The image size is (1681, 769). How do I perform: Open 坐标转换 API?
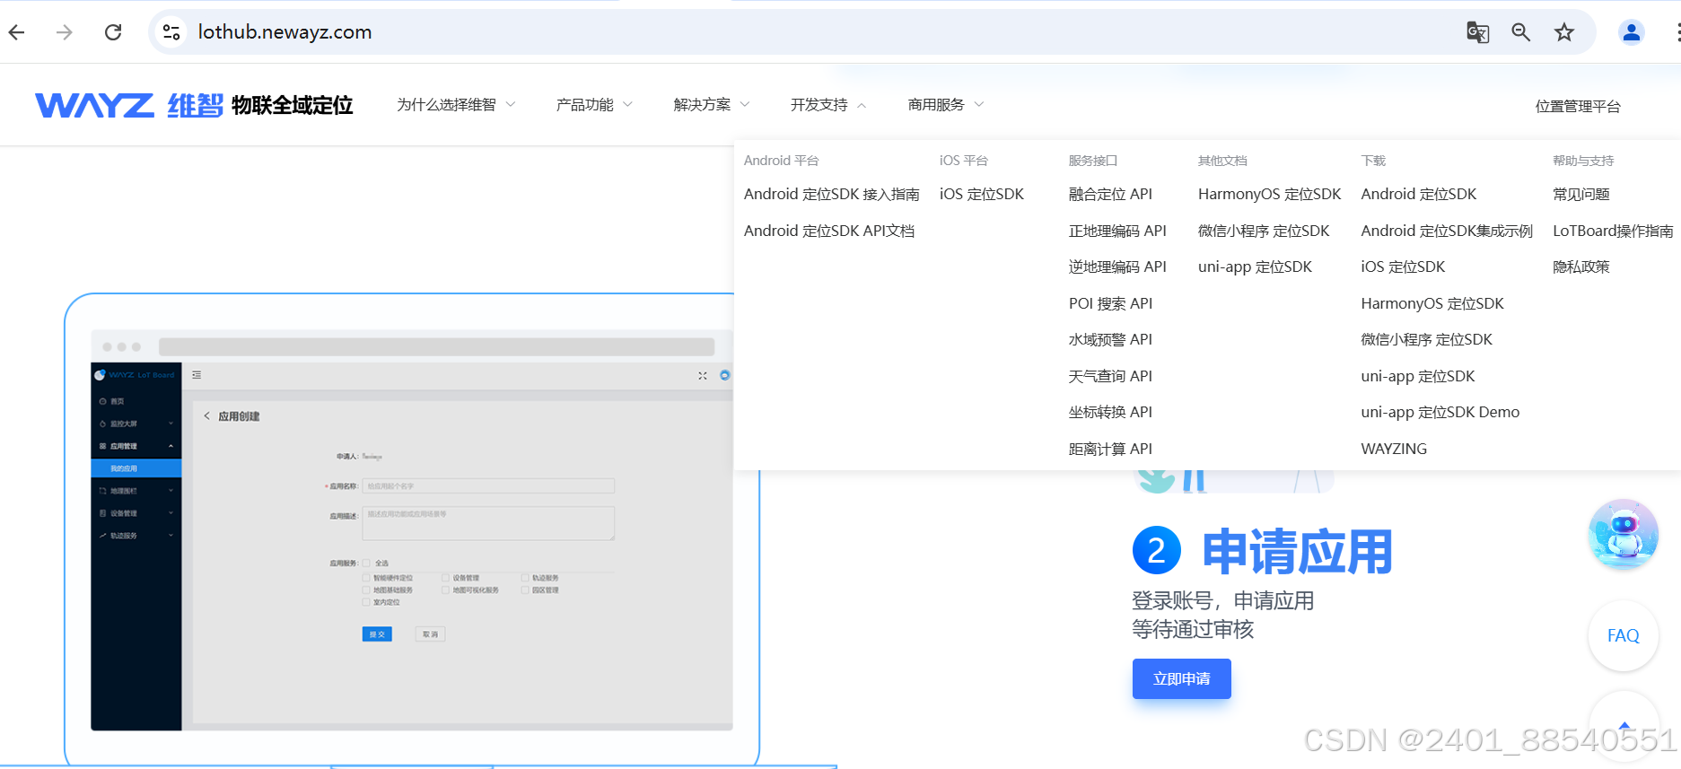[x=1110, y=412]
